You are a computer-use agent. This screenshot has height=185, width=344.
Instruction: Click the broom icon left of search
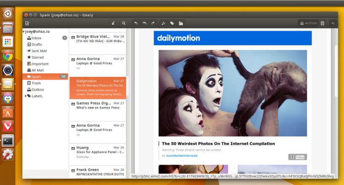tap(113, 23)
